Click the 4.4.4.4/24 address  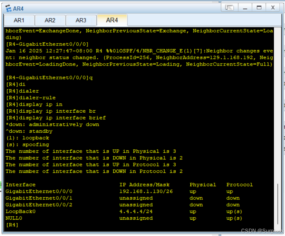coord(136,212)
